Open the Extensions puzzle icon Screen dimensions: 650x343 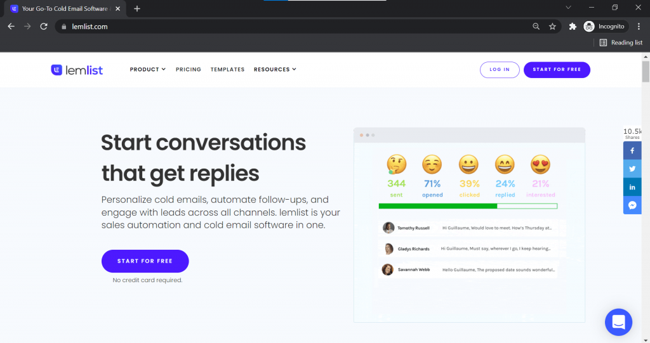[573, 27]
